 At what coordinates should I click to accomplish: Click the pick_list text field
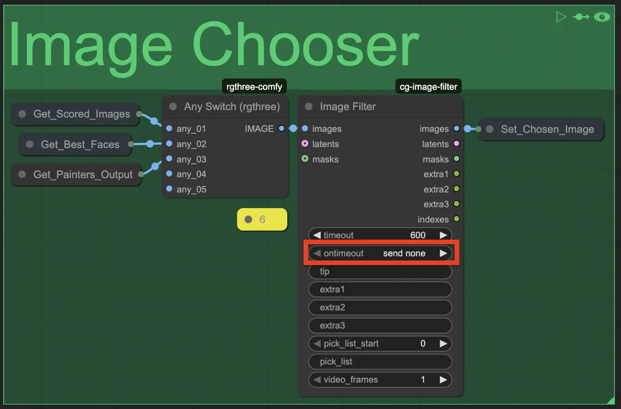coord(380,362)
